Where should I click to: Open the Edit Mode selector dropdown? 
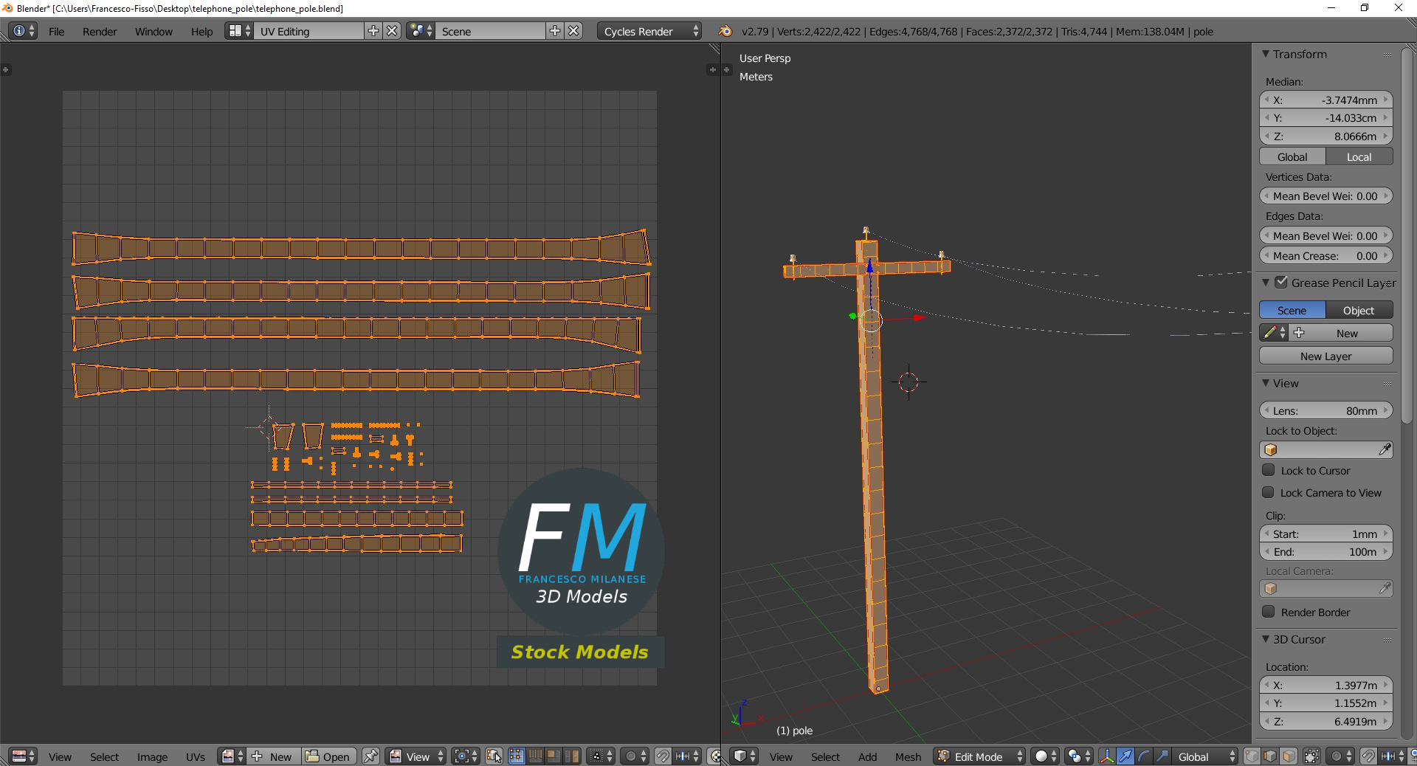point(980,756)
